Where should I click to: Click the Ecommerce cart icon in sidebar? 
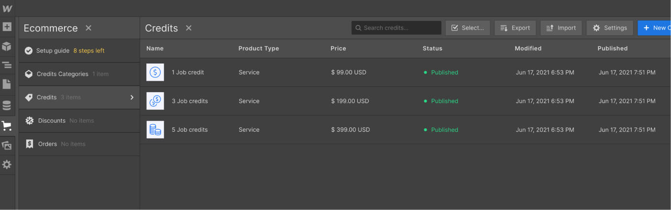click(x=7, y=126)
